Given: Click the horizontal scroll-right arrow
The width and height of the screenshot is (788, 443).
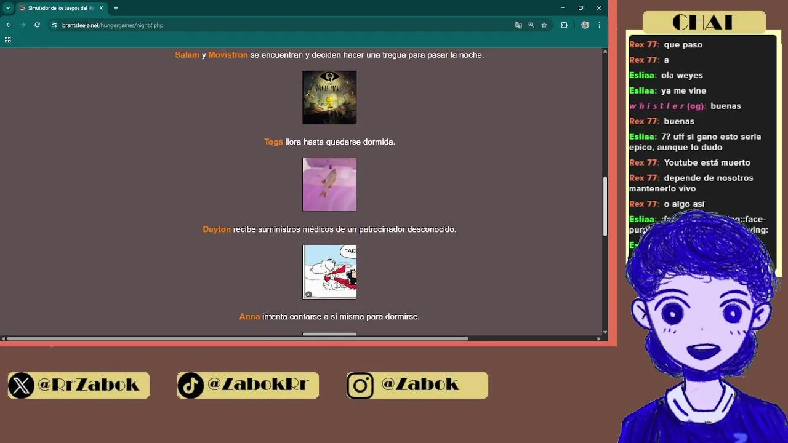Looking at the screenshot, I should 598,338.
